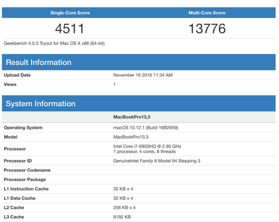Image resolution: width=279 pixels, height=222 pixels.
Task: Click the L1 Instruction Cache label
Action: pyautogui.click(x=26, y=189)
